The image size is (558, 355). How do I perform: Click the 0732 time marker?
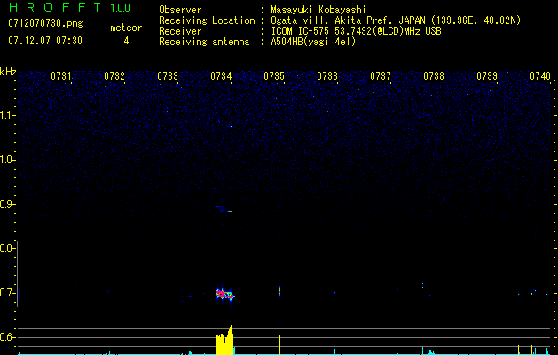(114, 76)
